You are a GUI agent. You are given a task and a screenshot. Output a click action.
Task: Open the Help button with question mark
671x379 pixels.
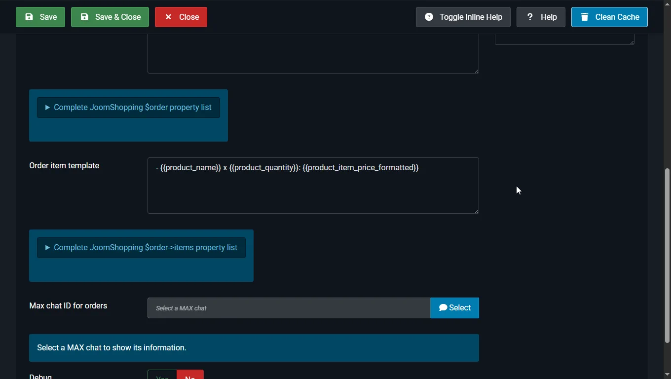[x=541, y=17]
